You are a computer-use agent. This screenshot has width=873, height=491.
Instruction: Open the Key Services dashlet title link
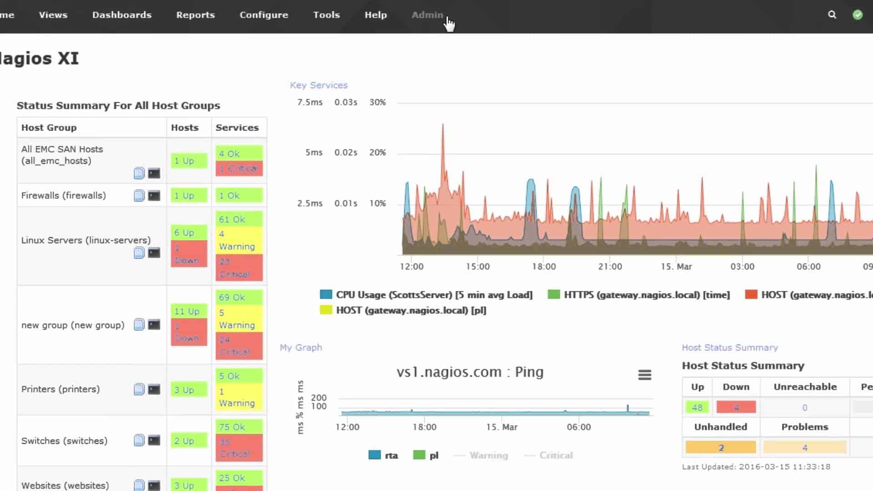coord(319,85)
